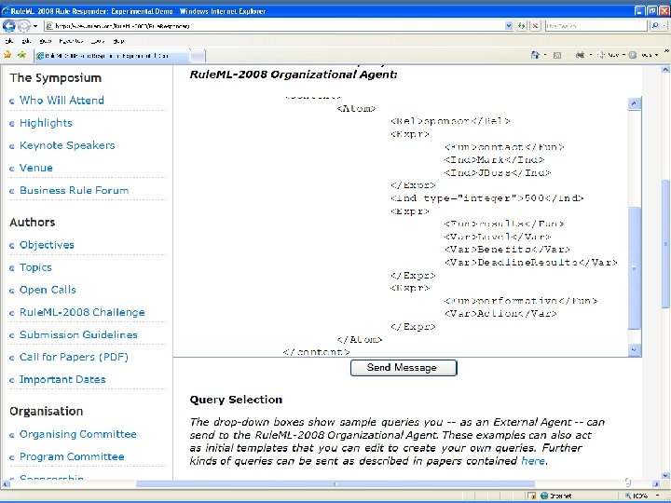This screenshot has height=503, width=671.
Task: Open the Open Calls link
Action: pos(48,290)
